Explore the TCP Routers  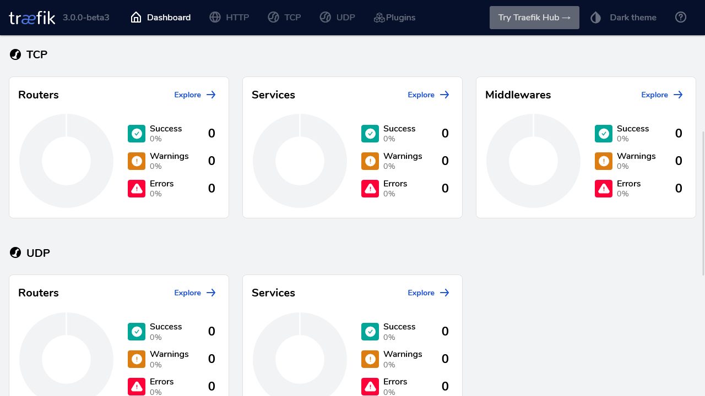(195, 95)
